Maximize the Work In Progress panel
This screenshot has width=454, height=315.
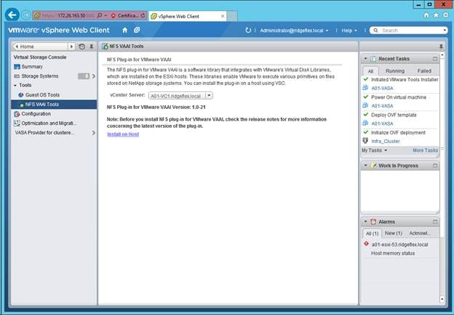pyautogui.click(x=435, y=165)
